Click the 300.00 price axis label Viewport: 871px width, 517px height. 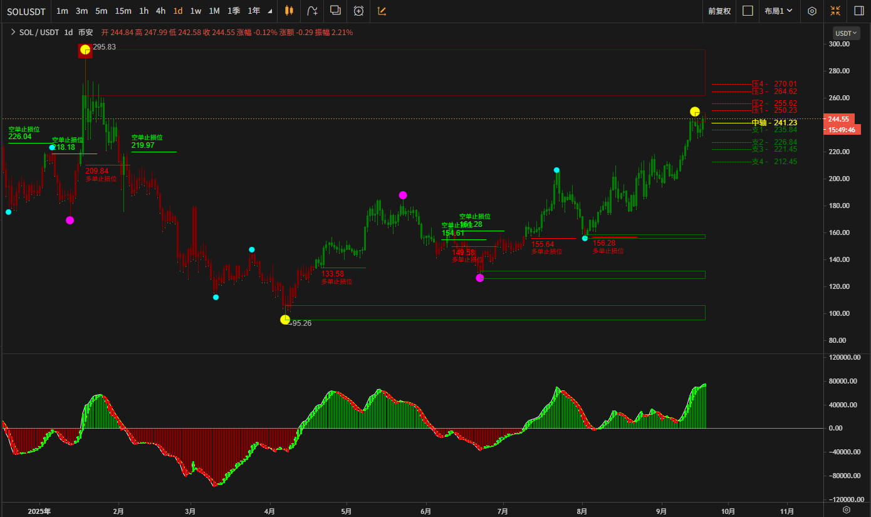point(838,44)
